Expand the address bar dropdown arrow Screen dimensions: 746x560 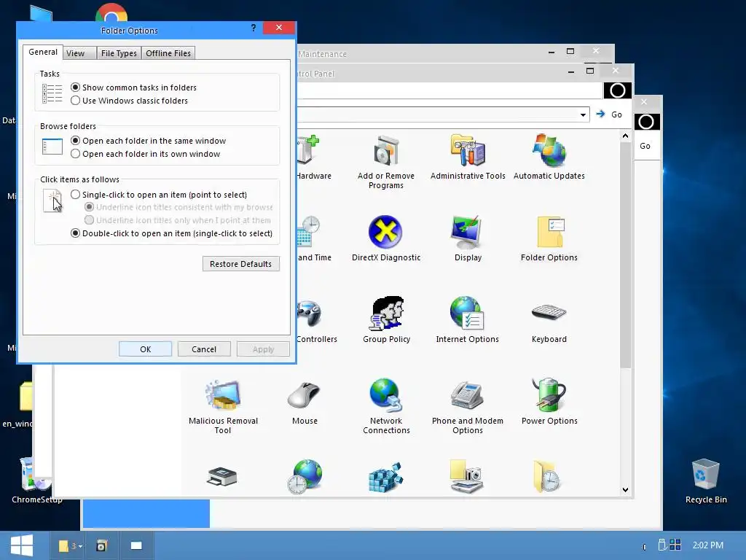(x=583, y=114)
